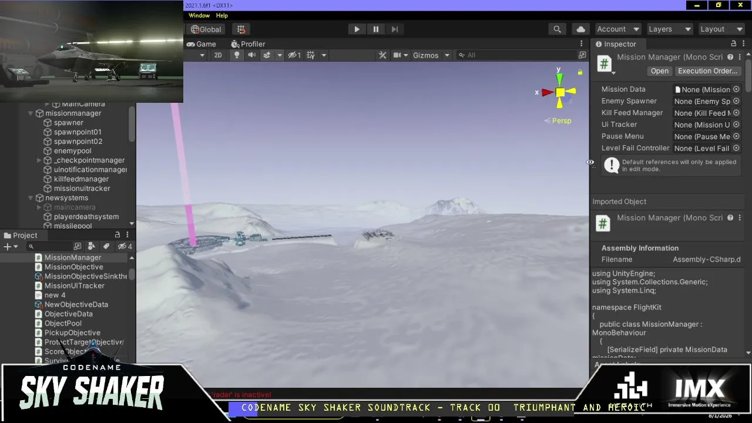Collapse the missionmanager hierarchy item
752x423 pixels.
point(31,113)
